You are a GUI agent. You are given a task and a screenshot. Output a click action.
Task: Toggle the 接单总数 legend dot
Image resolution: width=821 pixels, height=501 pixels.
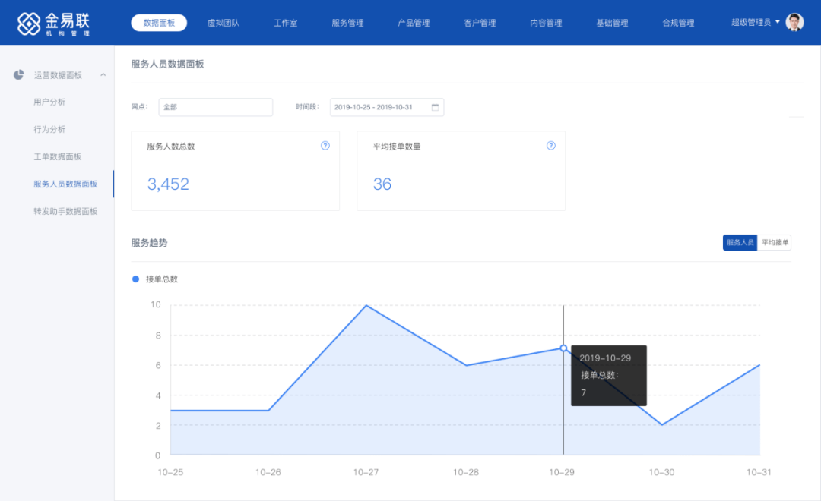(135, 279)
